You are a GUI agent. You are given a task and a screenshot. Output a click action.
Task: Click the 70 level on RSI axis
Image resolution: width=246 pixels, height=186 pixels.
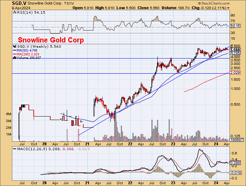click(x=233, y=21)
